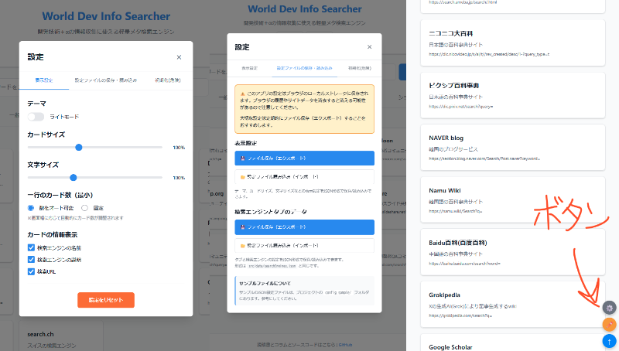Close the middle 設定 dialog with its X
Viewport: 619px width, 351px height.
tap(370, 47)
